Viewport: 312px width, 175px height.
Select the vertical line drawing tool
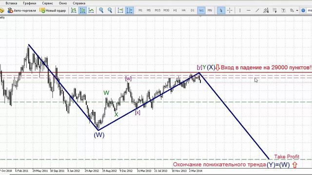click(x=240, y=11)
